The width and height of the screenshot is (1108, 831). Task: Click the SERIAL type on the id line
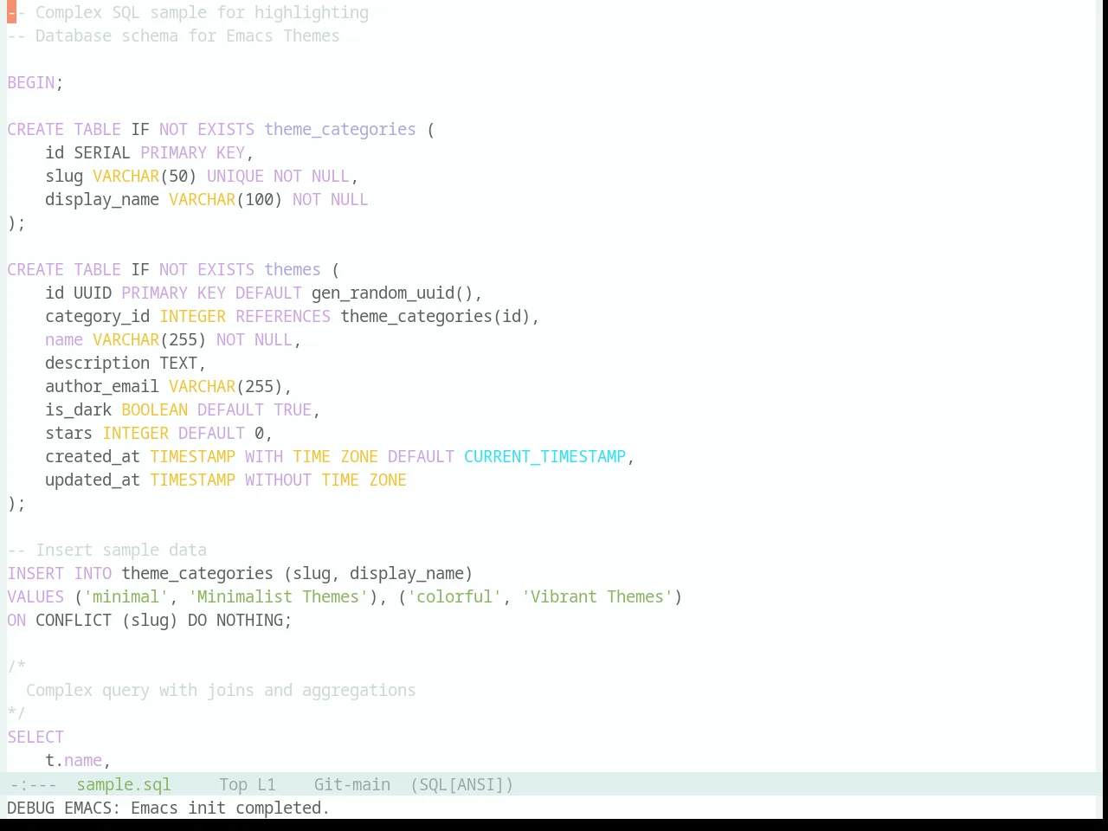point(102,152)
